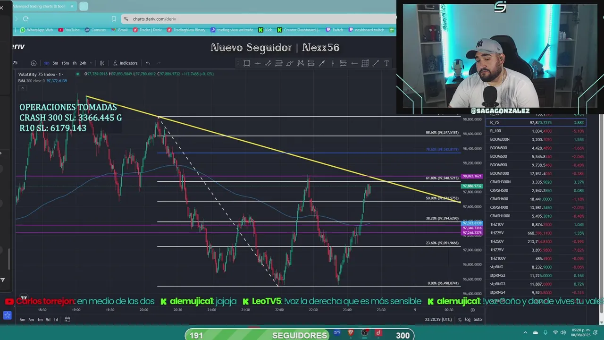The image size is (604, 340).
Task: Select the Text drawing tool
Action: point(386,63)
